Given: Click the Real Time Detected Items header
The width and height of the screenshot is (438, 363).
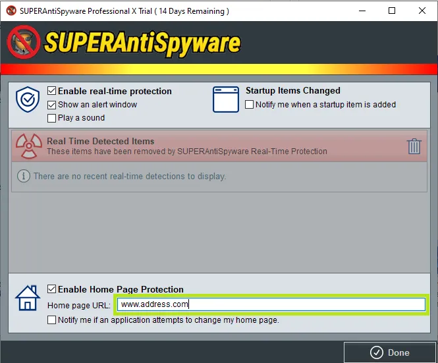Looking at the screenshot, I should click(101, 141).
